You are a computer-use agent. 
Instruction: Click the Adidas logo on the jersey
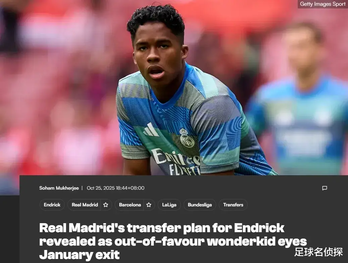(x=151, y=130)
